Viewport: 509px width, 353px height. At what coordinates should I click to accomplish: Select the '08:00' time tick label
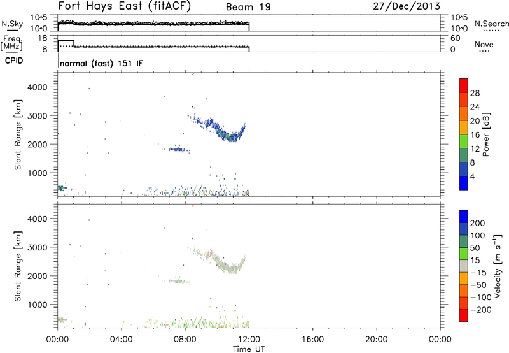[185, 340]
